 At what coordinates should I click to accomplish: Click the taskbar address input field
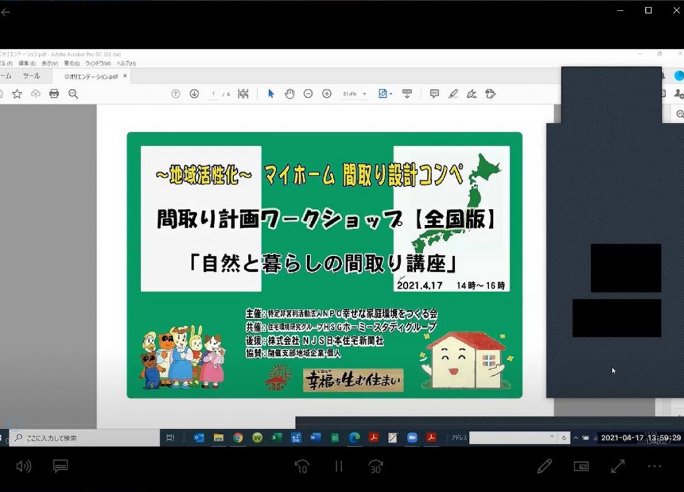[508, 437]
